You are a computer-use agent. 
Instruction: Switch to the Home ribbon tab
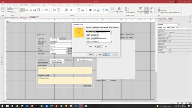tap(9, 5)
